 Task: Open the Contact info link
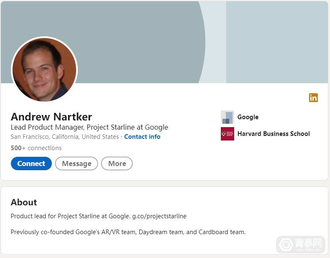point(142,137)
